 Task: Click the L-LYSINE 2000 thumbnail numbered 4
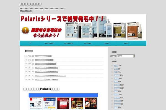pyautogui.click(x=77, y=103)
